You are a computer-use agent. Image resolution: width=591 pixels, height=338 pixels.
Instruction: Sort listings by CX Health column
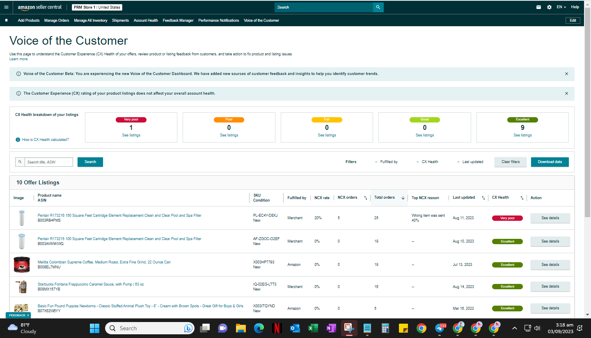coord(522,198)
